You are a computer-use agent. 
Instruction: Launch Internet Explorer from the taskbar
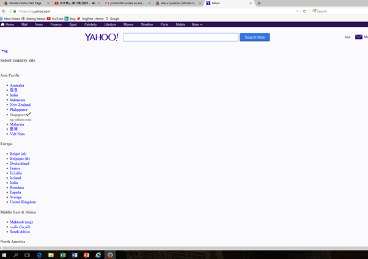[x=98, y=255]
